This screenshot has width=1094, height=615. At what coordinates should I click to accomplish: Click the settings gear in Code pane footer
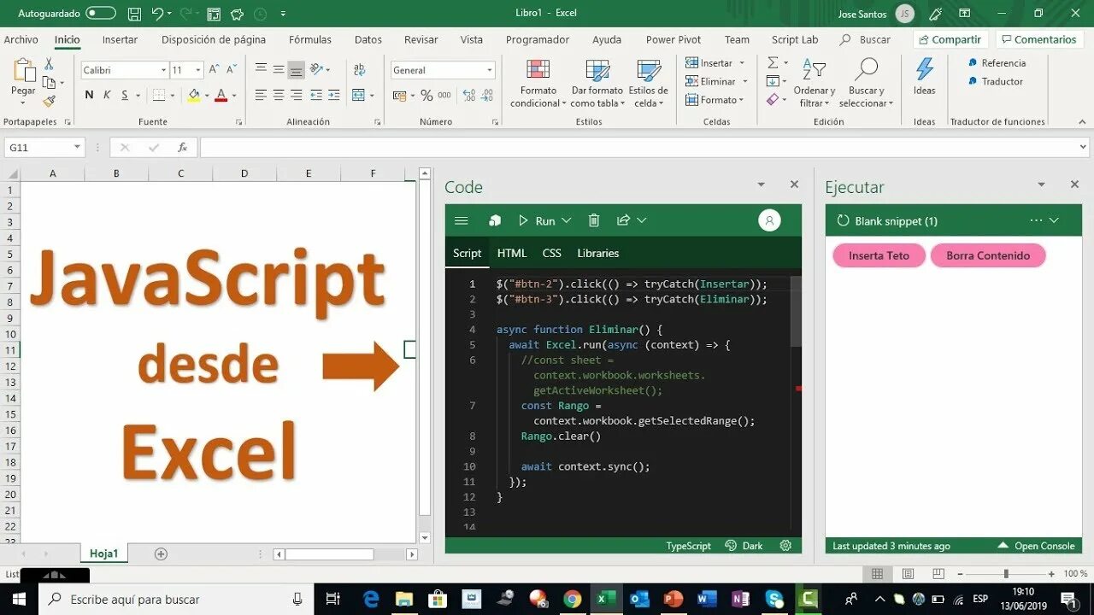[785, 546]
